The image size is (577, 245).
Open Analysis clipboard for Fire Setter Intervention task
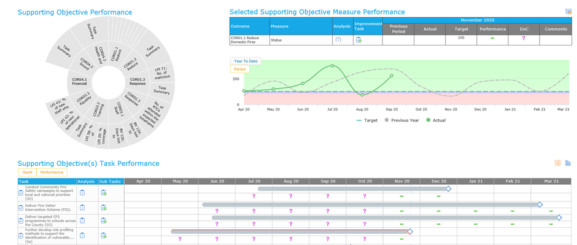coord(82,208)
